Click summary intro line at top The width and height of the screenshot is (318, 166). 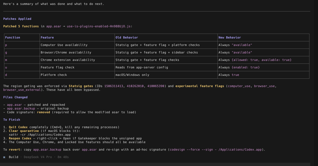pyautogui.click(x=54, y=4)
